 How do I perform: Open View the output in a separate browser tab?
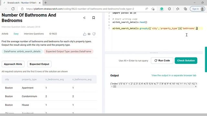(x=174, y=75)
